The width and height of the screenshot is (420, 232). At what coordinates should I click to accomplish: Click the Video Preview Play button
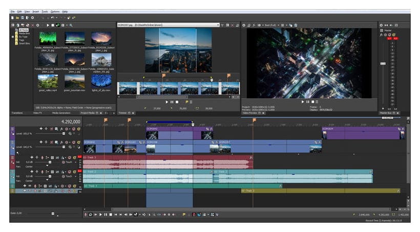[x=303, y=102]
